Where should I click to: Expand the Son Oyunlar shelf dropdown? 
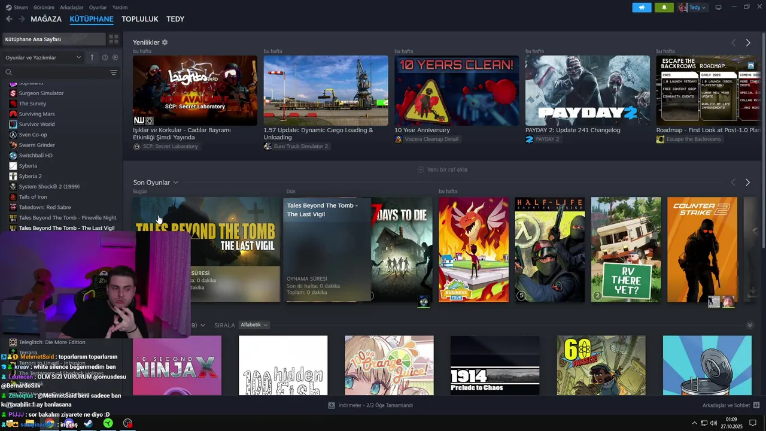click(x=175, y=183)
